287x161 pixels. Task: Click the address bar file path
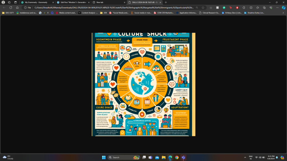(112, 8)
